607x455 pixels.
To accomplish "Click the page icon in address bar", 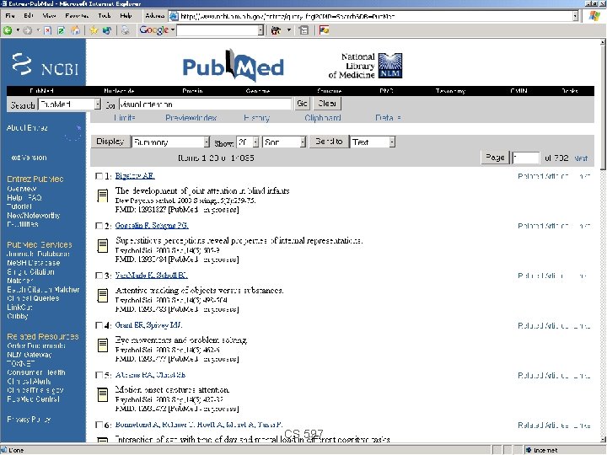I will (175, 16).
